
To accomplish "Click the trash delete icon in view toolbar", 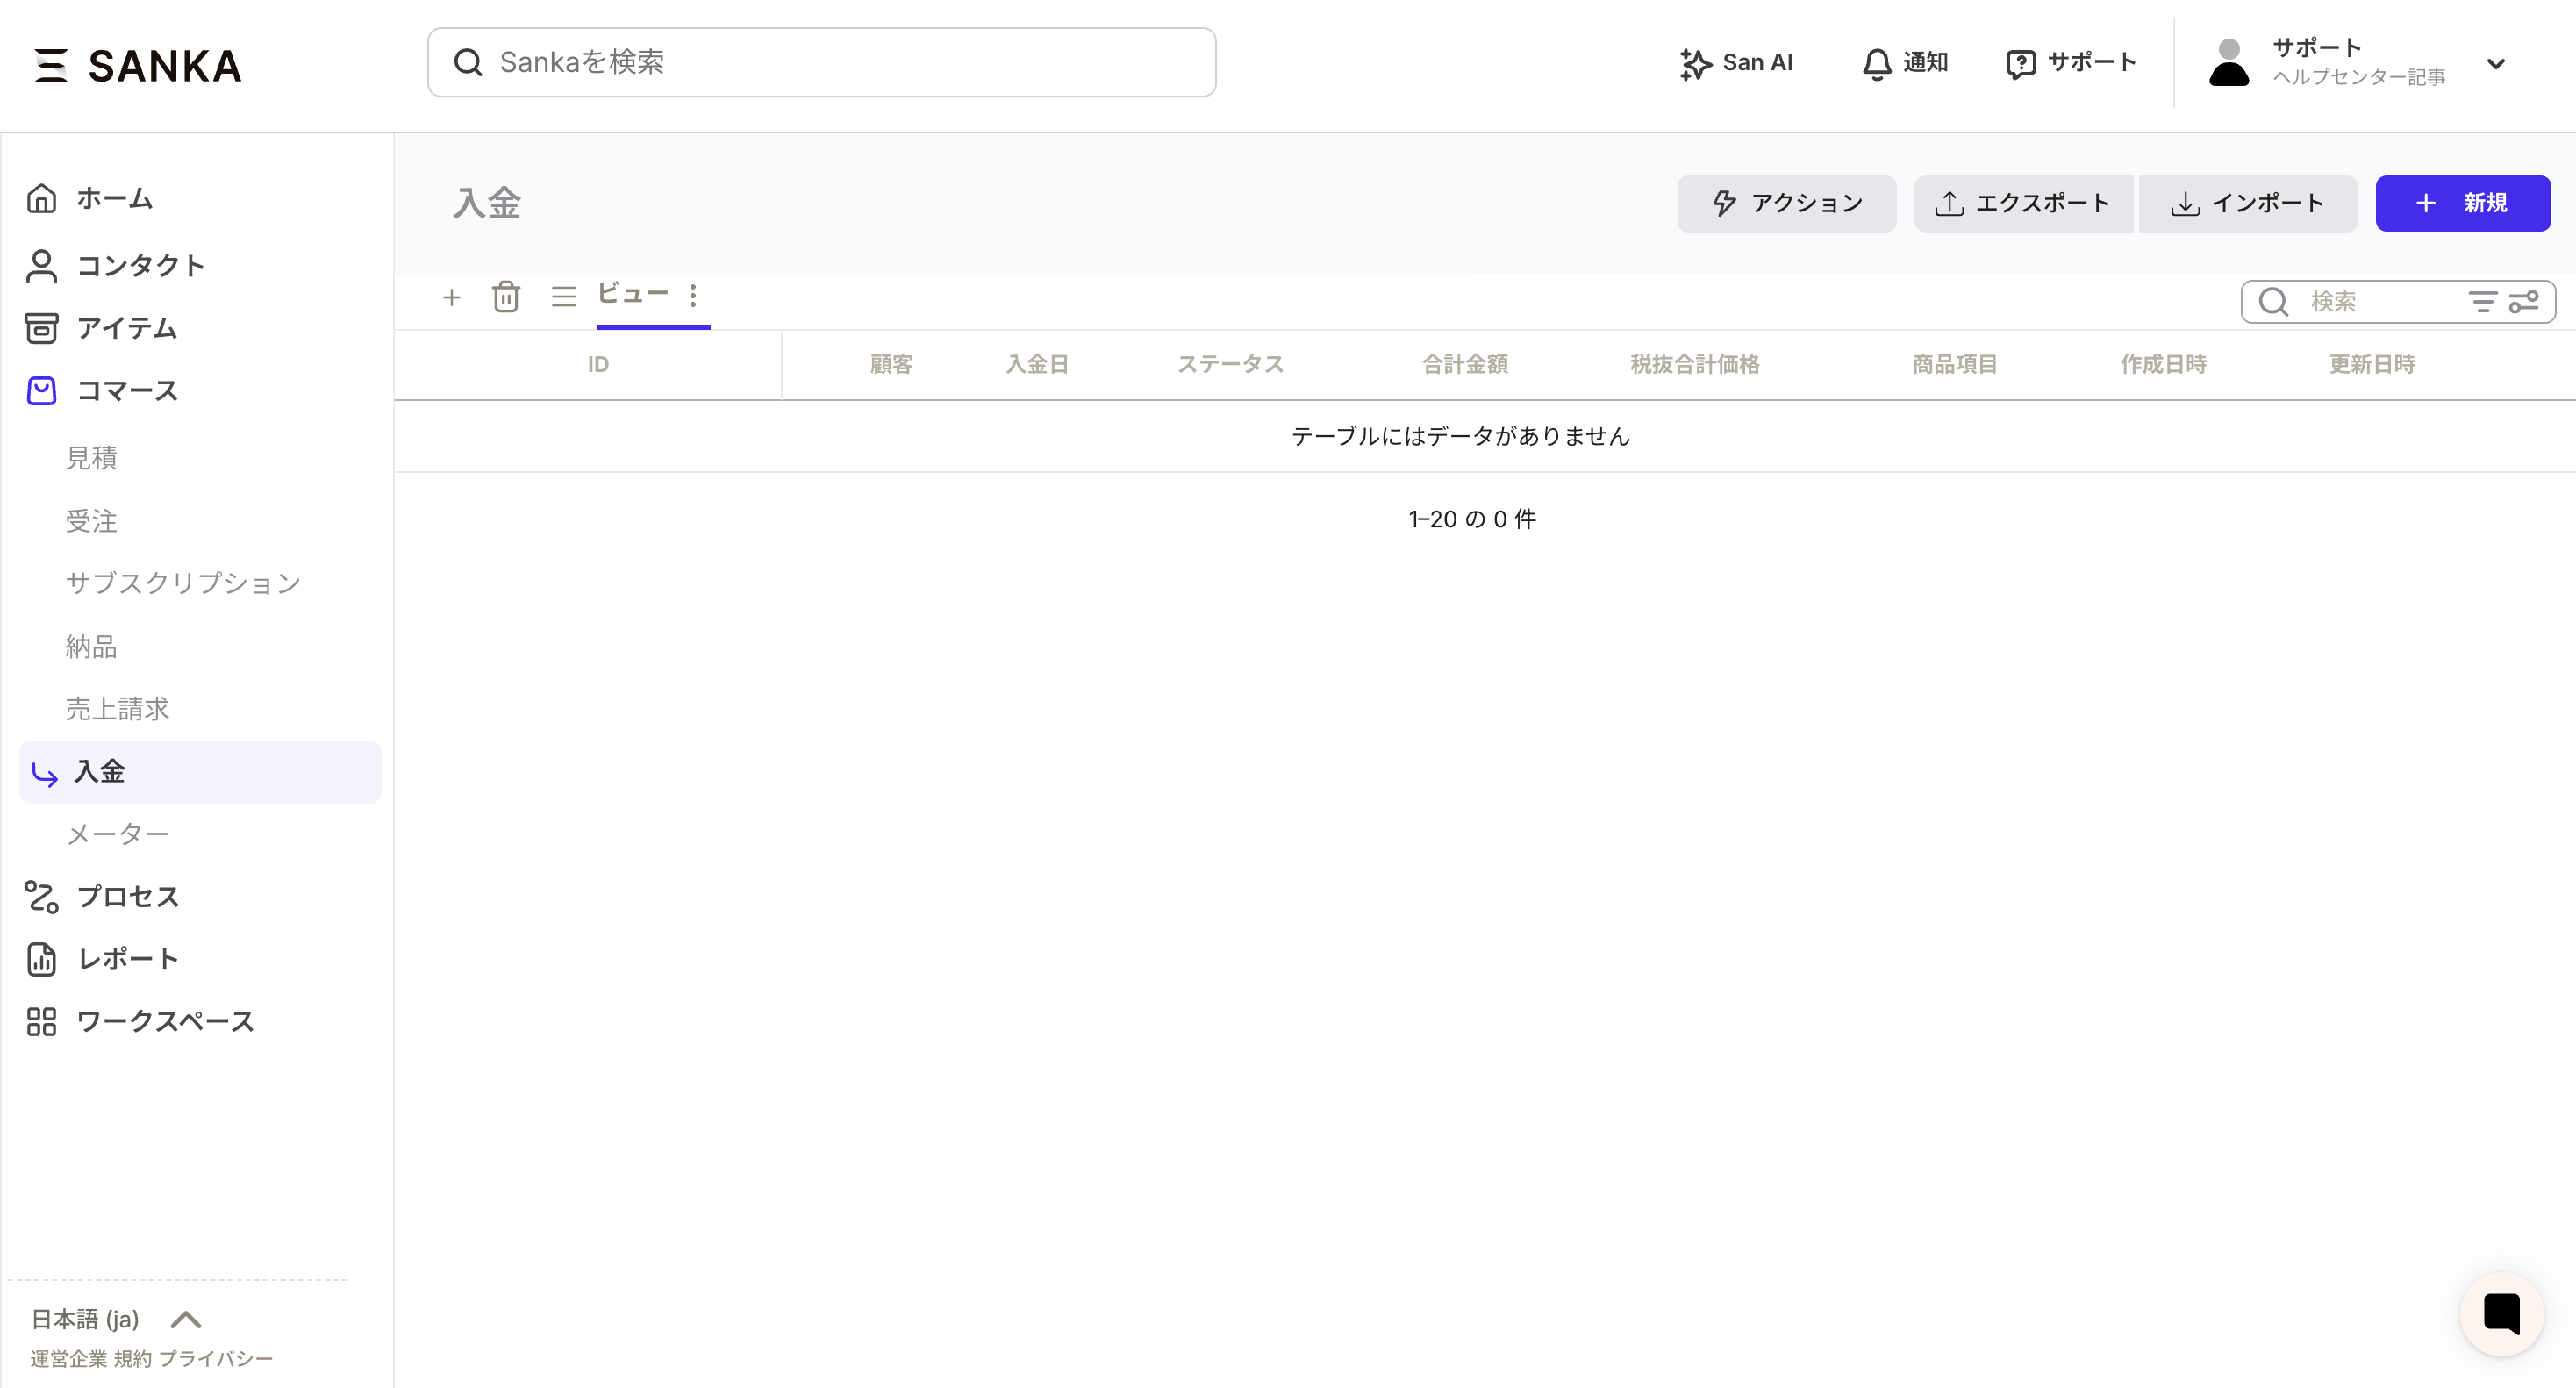I will click(x=506, y=297).
